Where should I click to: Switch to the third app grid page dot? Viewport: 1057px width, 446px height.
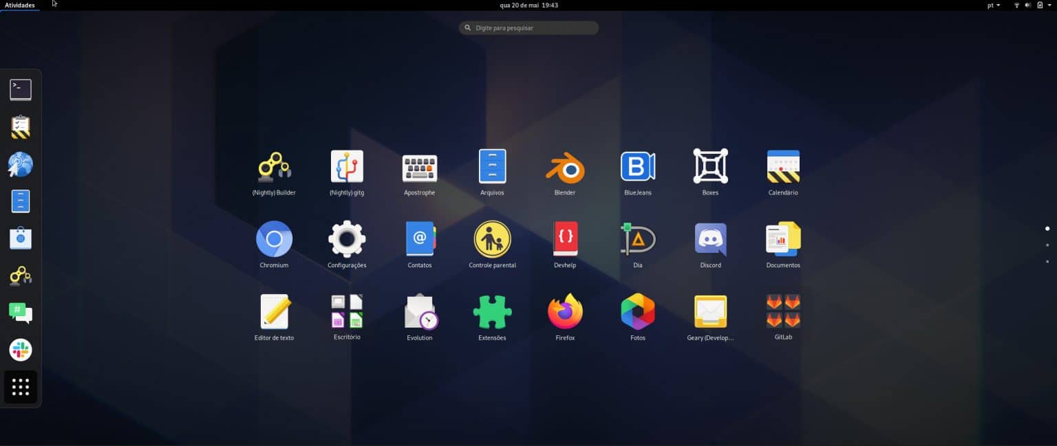[1047, 261]
